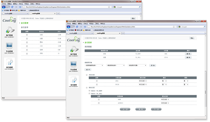Tick the ADDRESS field checkbox

(99, 103)
